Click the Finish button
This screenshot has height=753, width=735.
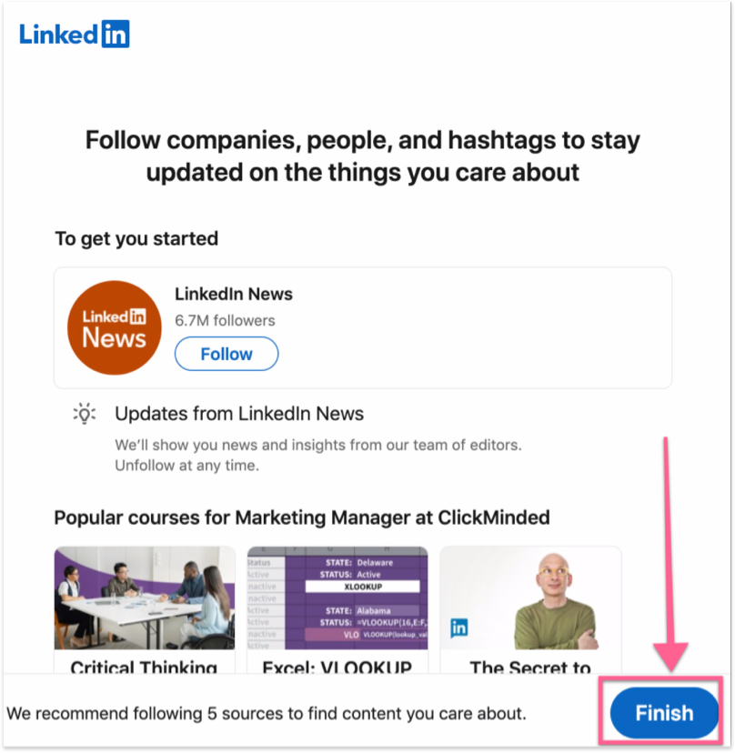(663, 713)
